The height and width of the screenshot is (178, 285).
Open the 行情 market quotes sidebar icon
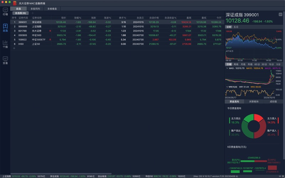[x=5, y=11]
